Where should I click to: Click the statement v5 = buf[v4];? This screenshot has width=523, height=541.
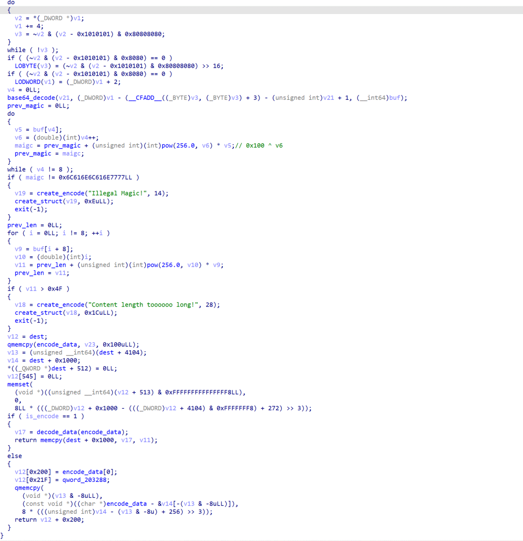[38, 130]
